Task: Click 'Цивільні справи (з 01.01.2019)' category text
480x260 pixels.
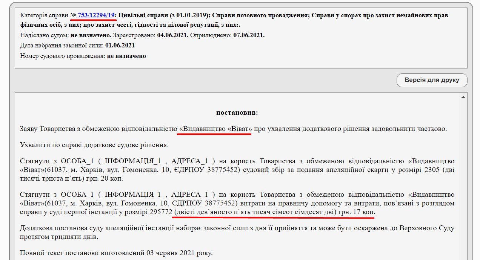Action: click(165, 15)
